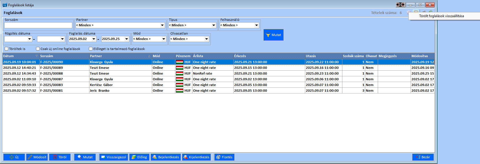This screenshot has width=480, height=164.
Task: Click the Visszaigazol confirmation icon
Action: tap(103, 157)
